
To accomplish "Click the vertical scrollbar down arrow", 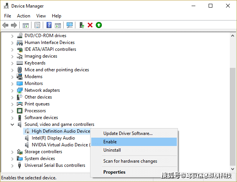I will [x=233, y=169].
